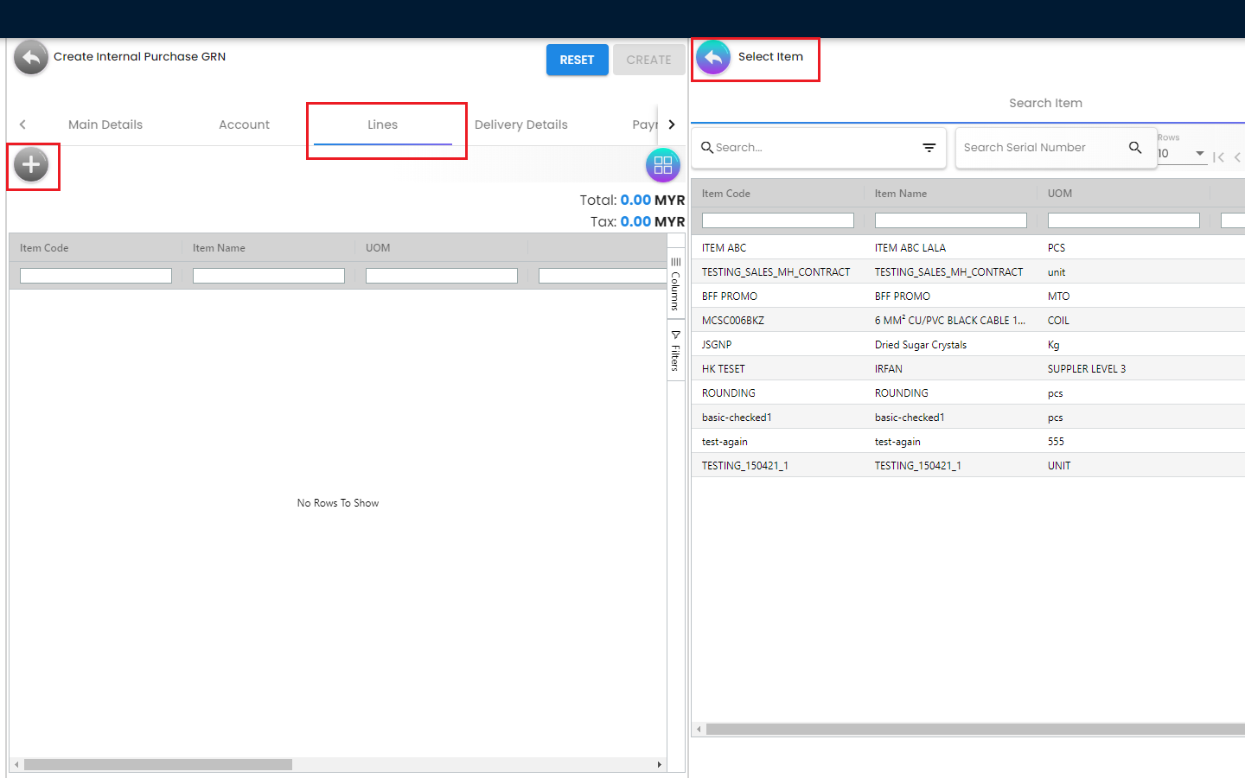Switch to the Account tab
This screenshot has height=778, width=1245.
pyautogui.click(x=244, y=124)
